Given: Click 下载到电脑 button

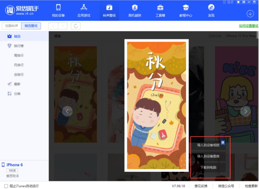Looking at the screenshot, I should [x=208, y=167].
